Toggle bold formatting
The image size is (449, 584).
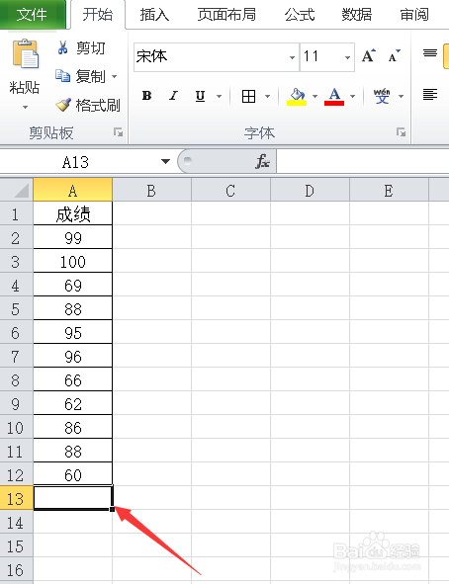[146, 96]
